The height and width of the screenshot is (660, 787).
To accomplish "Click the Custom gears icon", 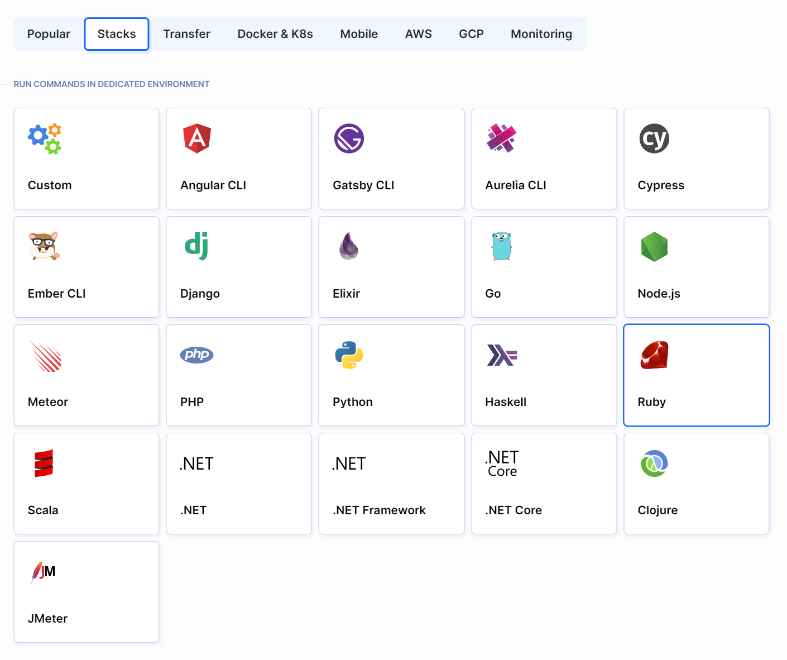I will pyautogui.click(x=45, y=138).
